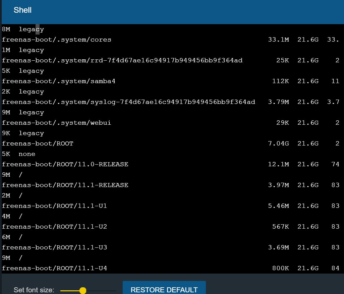Click freenas-boot/ROOT/11.1-U2 entry
This screenshot has width=344, height=294.
(54, 227)
